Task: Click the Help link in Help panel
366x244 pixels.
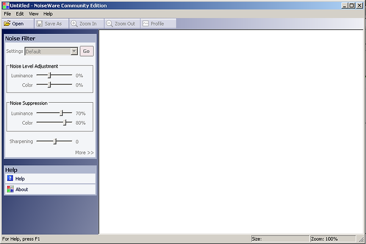Action: [x=20, y=178]
